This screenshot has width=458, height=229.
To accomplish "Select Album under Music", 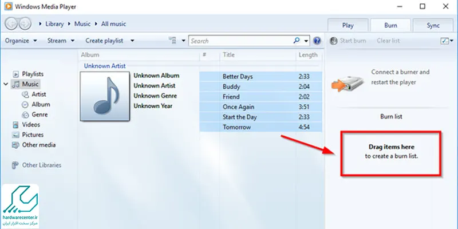I will pos(41,105).
